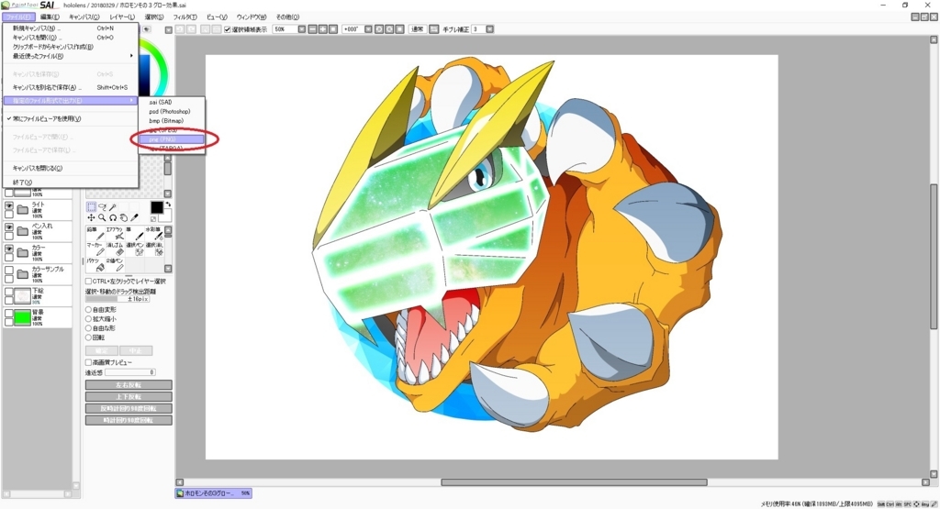The image size is (940, 509).
Task: Reset canvas rotation in top toolbar
Action: click(399, 29)
